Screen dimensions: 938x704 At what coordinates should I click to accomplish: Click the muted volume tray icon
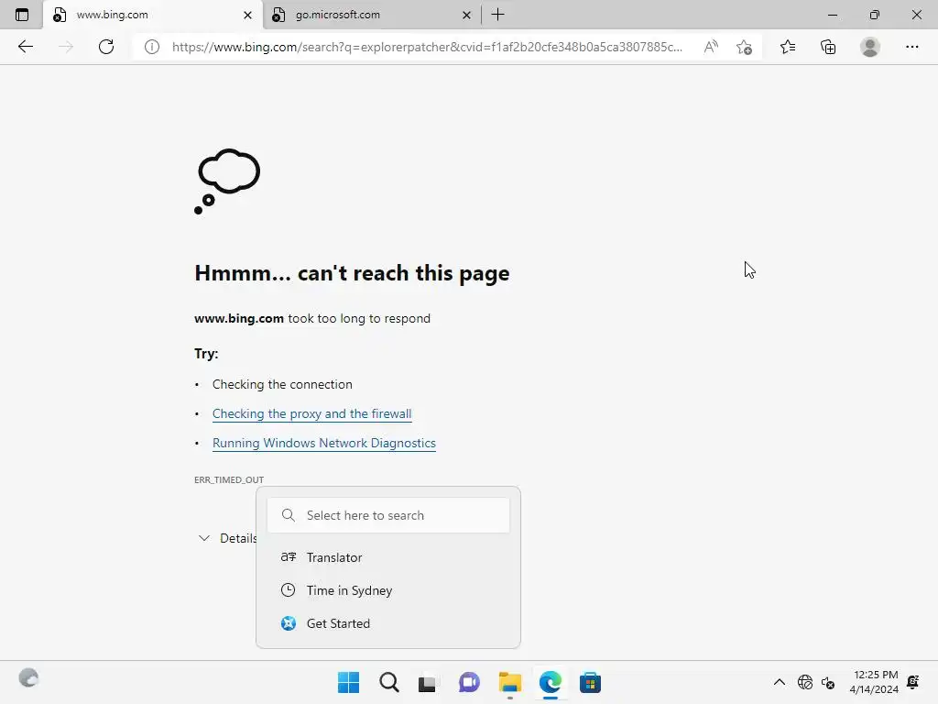828,682
